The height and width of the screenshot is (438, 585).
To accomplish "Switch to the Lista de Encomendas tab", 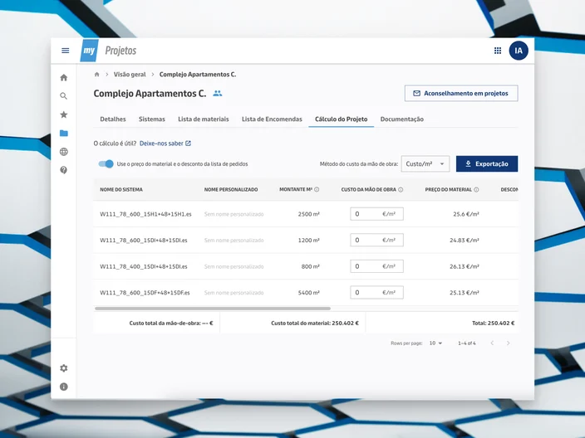I will tap(272, 119).
